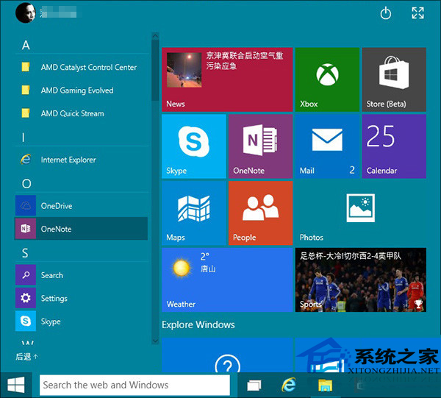The height and width of the screenshot is (398, 441).
Task: Click the back link below app list
Action: (x=26, y=357)
